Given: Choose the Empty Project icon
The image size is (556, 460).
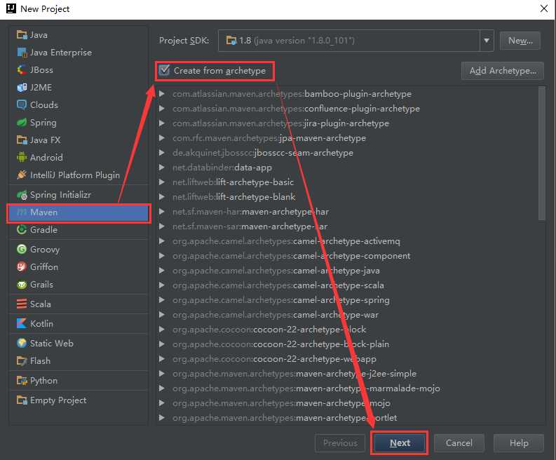Looking at the screenshot, I should tap(22, 400).
